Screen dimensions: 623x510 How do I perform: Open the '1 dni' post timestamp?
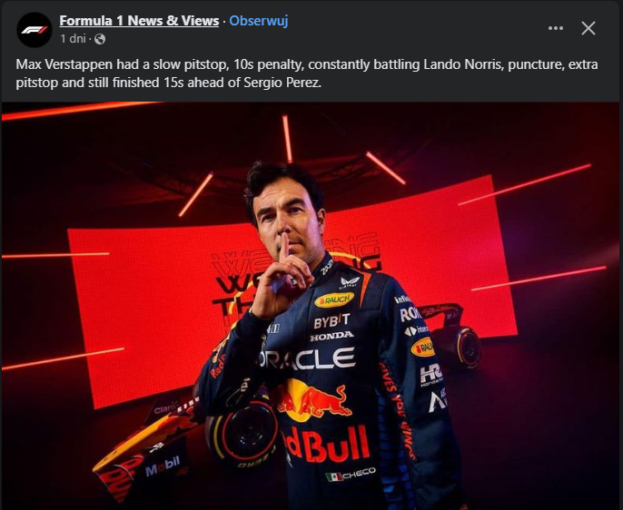point(73,38)
